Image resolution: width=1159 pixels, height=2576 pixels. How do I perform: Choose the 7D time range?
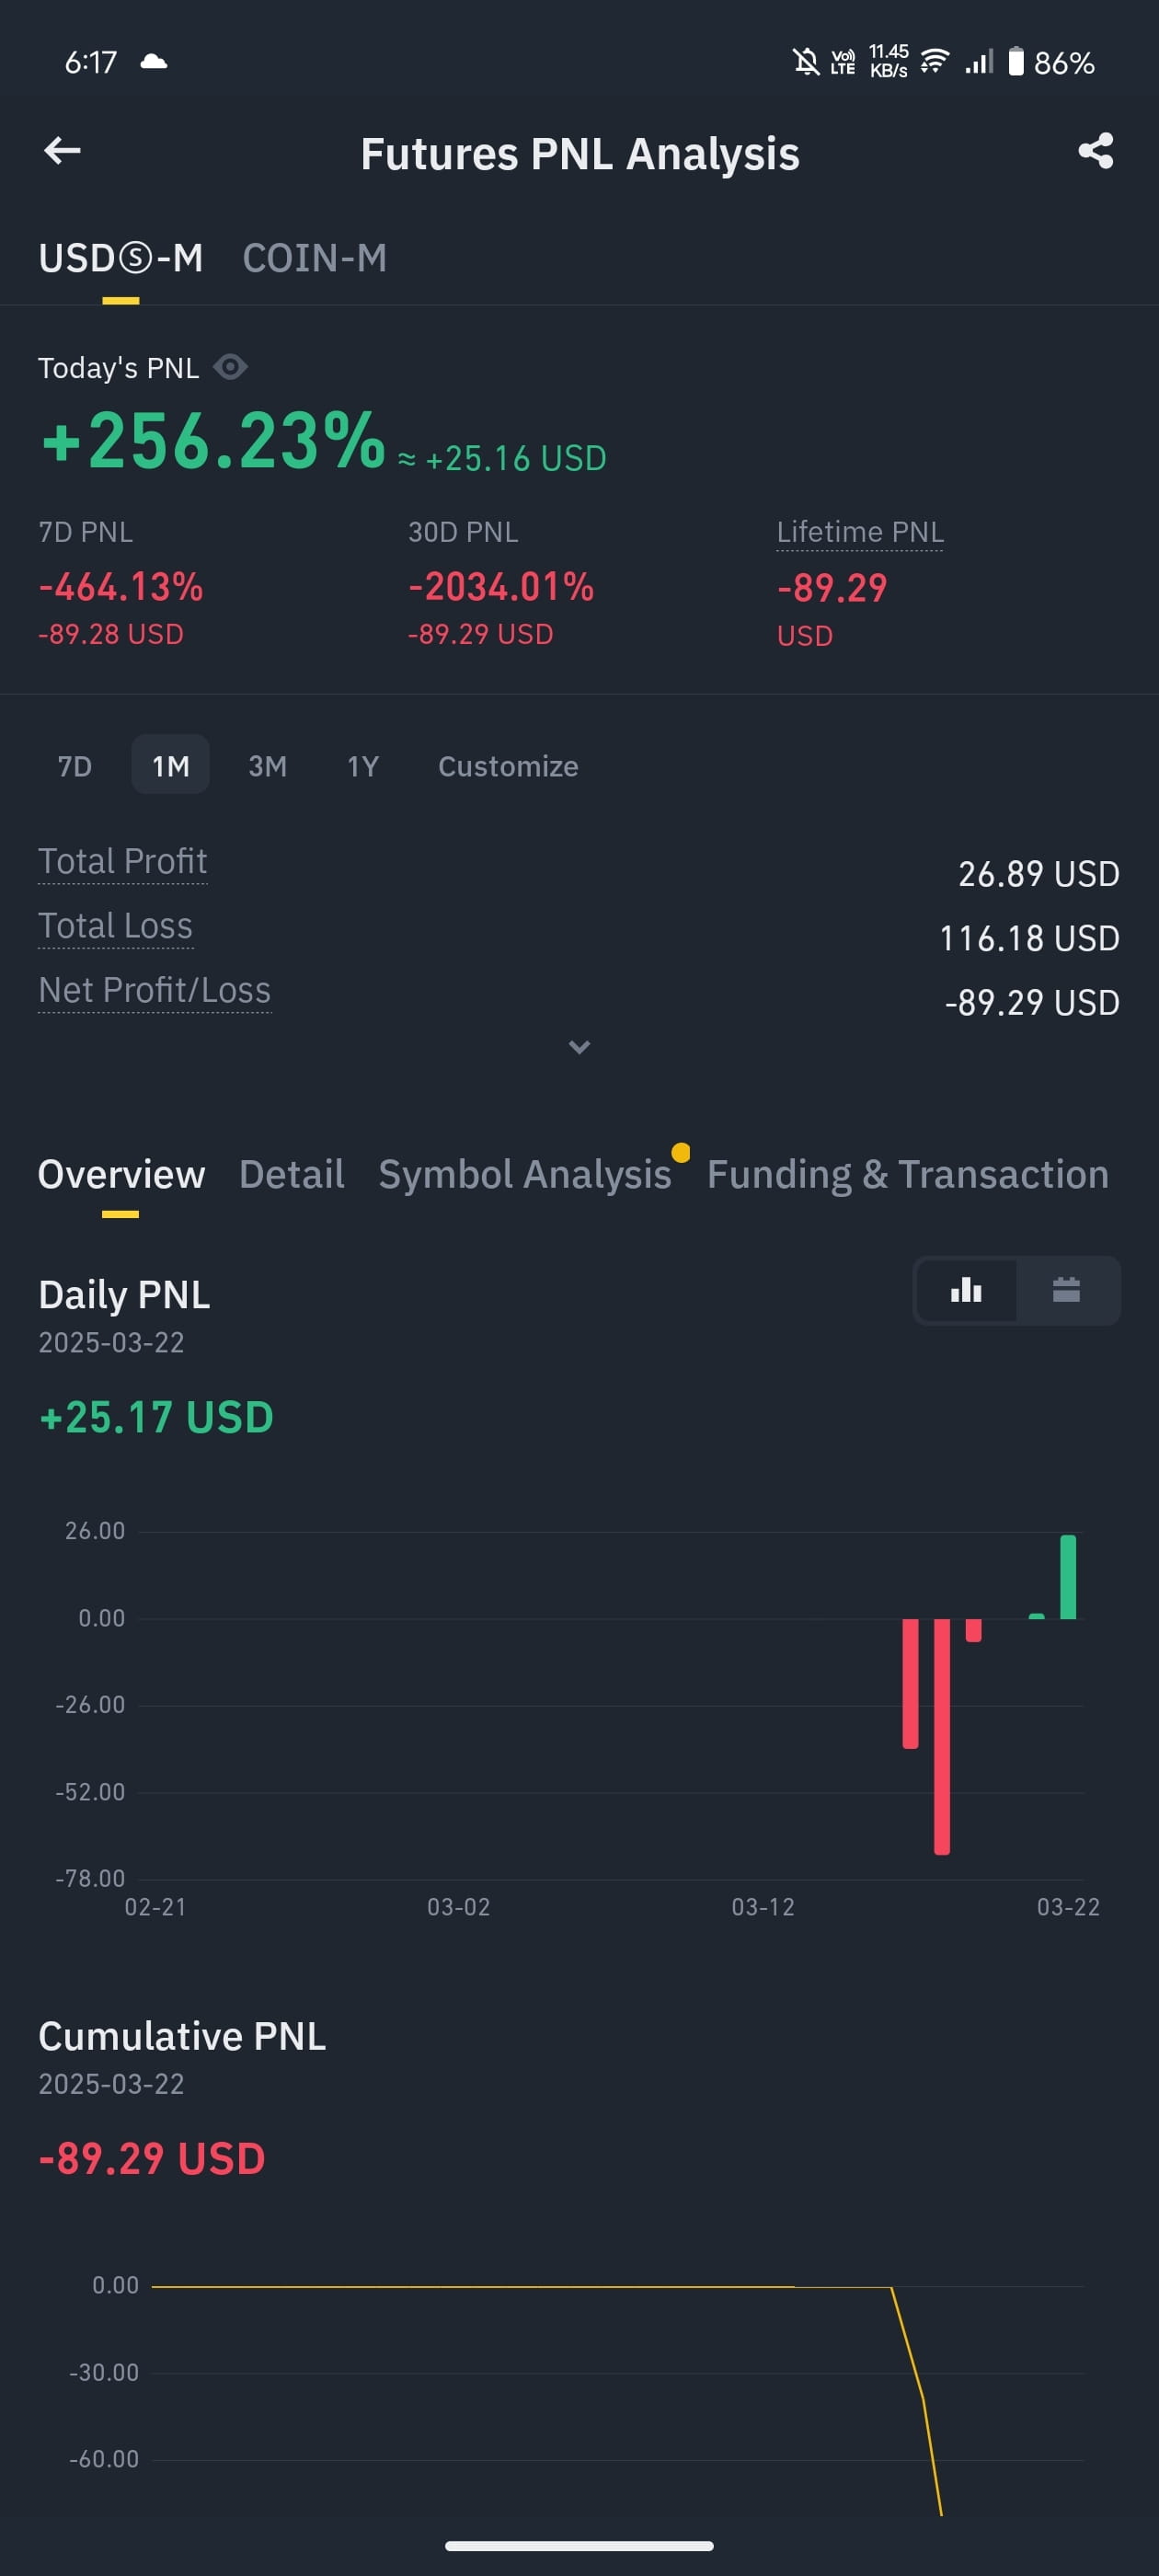point(75,766)
